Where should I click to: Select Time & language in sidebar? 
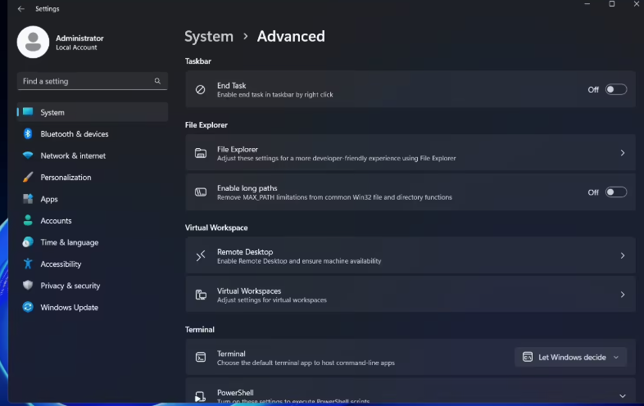tap(69, 242)
